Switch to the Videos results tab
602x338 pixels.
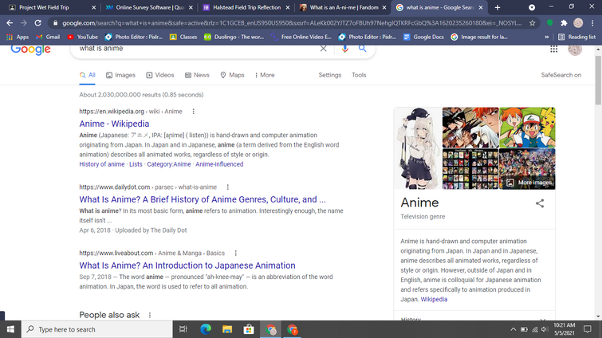pos(160,75)
